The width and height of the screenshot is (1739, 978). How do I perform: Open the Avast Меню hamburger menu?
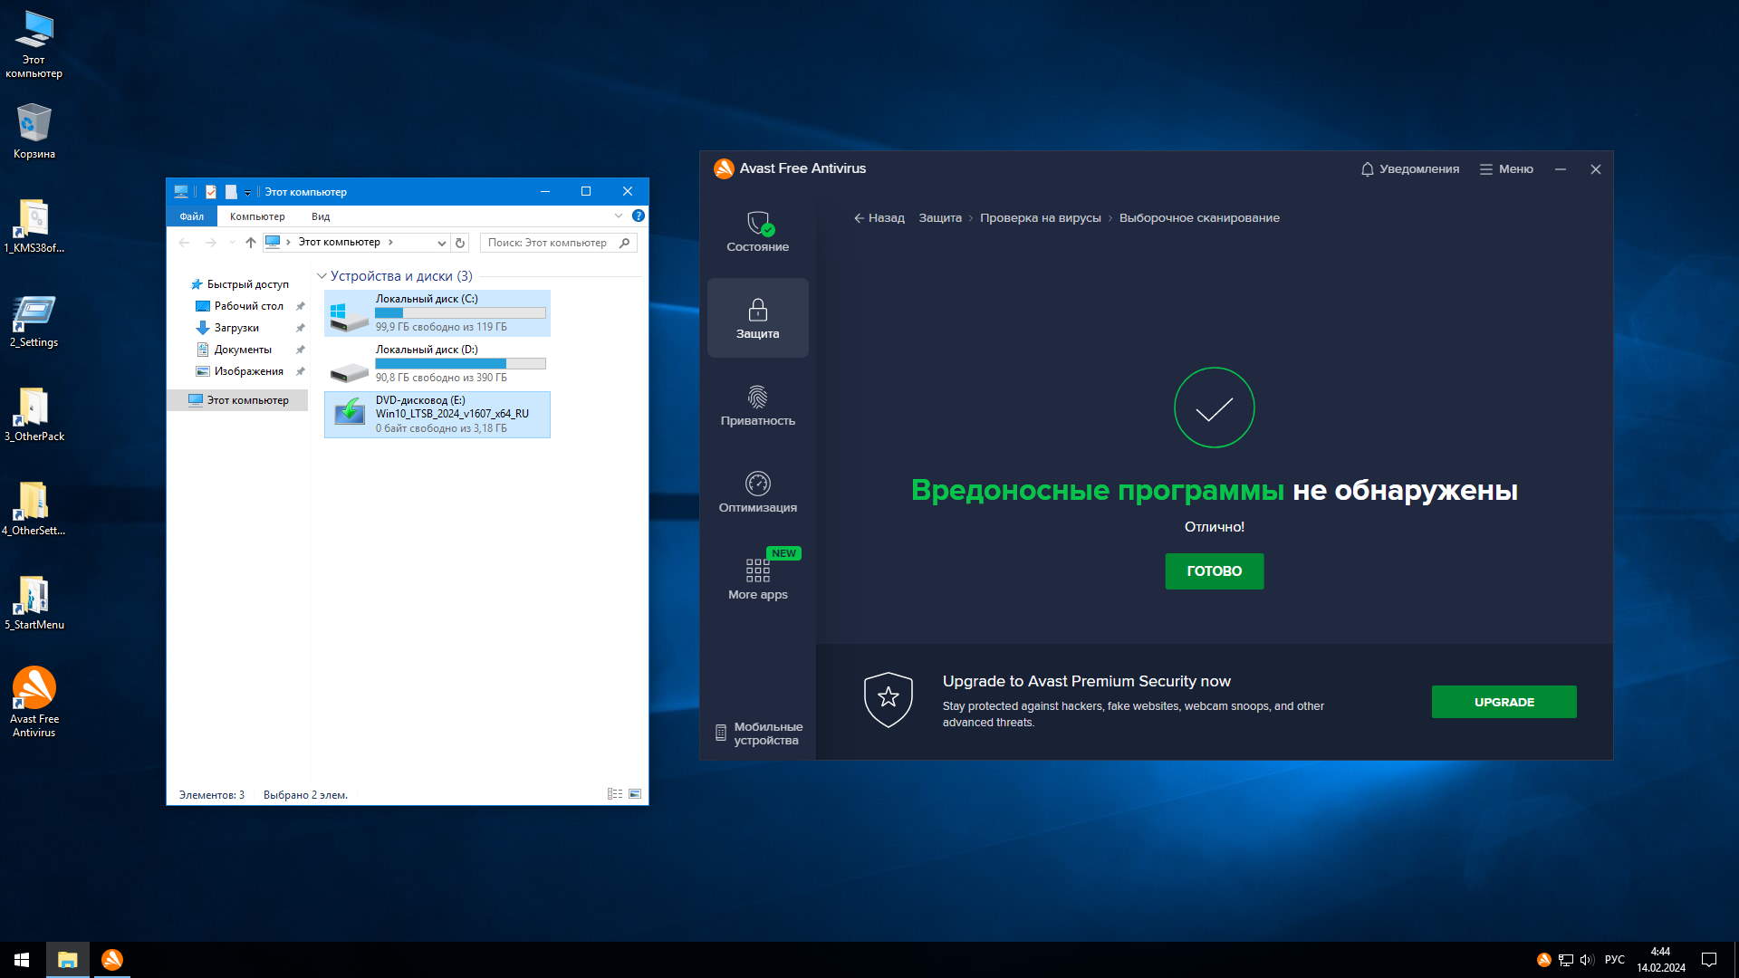(1506, 169)
